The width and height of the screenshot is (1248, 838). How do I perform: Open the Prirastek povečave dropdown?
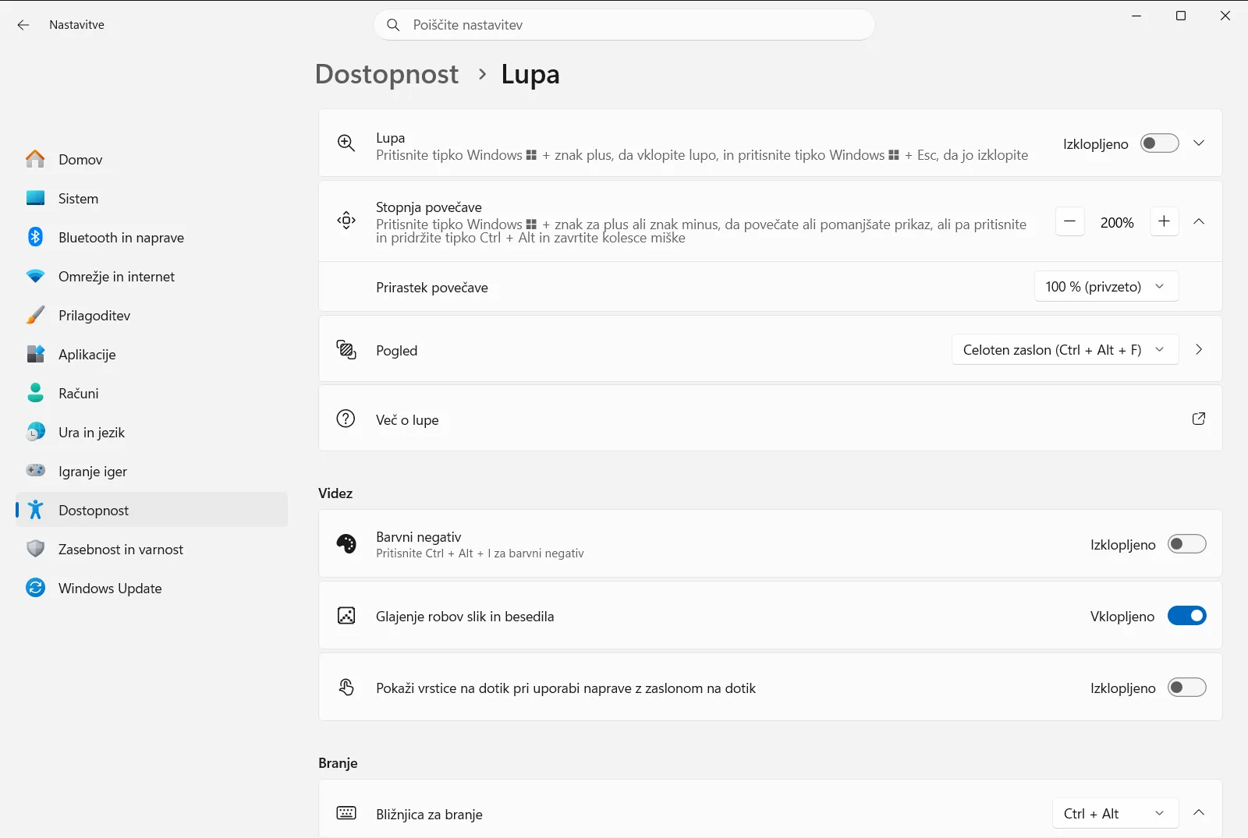[x=1106, y=287]
